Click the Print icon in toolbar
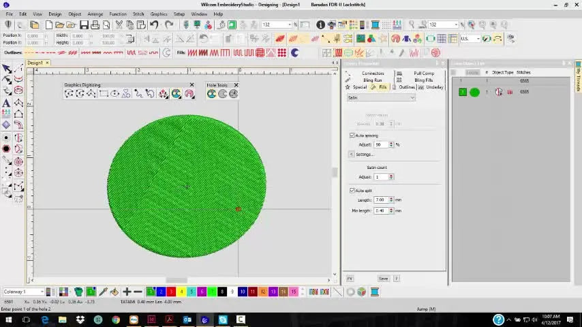The image size is (582, 327). (95, 25)
